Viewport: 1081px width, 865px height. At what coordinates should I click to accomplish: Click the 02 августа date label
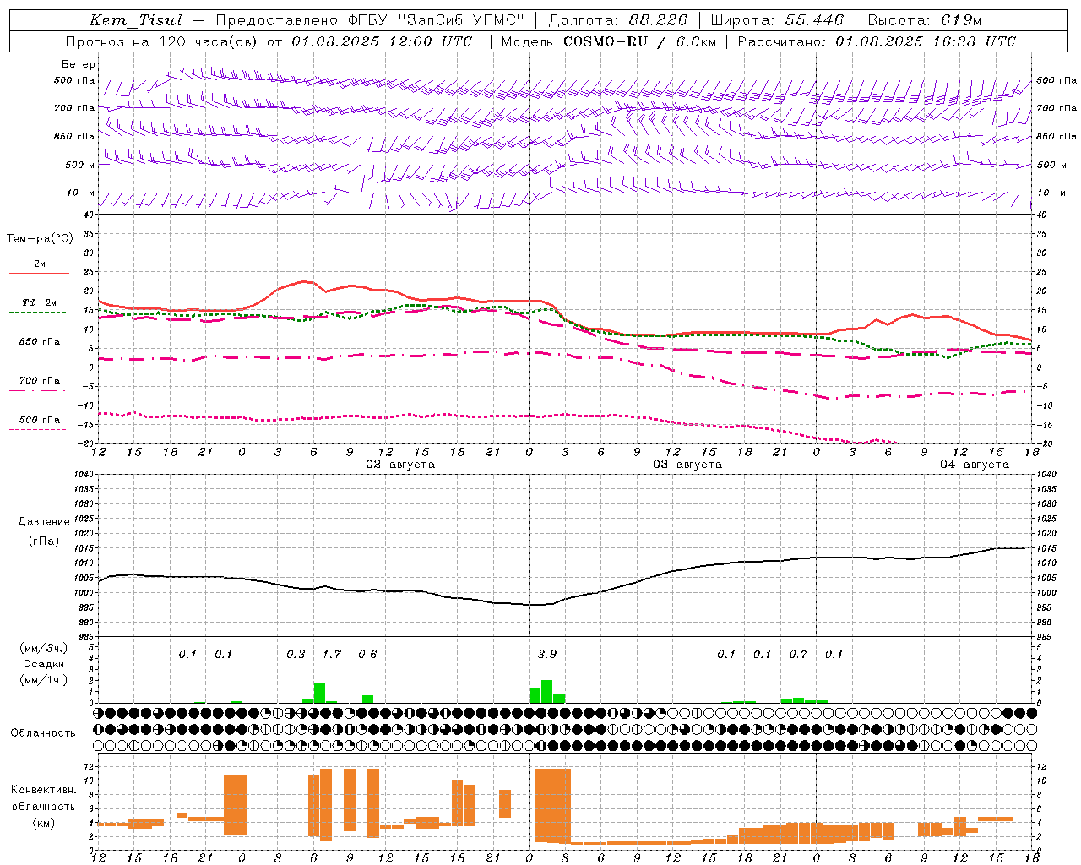coord(400,465)
